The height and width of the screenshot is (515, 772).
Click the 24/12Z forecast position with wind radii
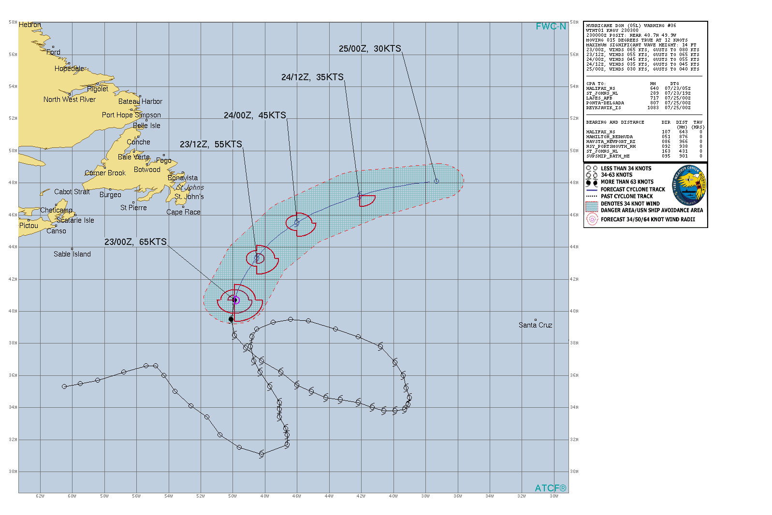pos(360,195)
